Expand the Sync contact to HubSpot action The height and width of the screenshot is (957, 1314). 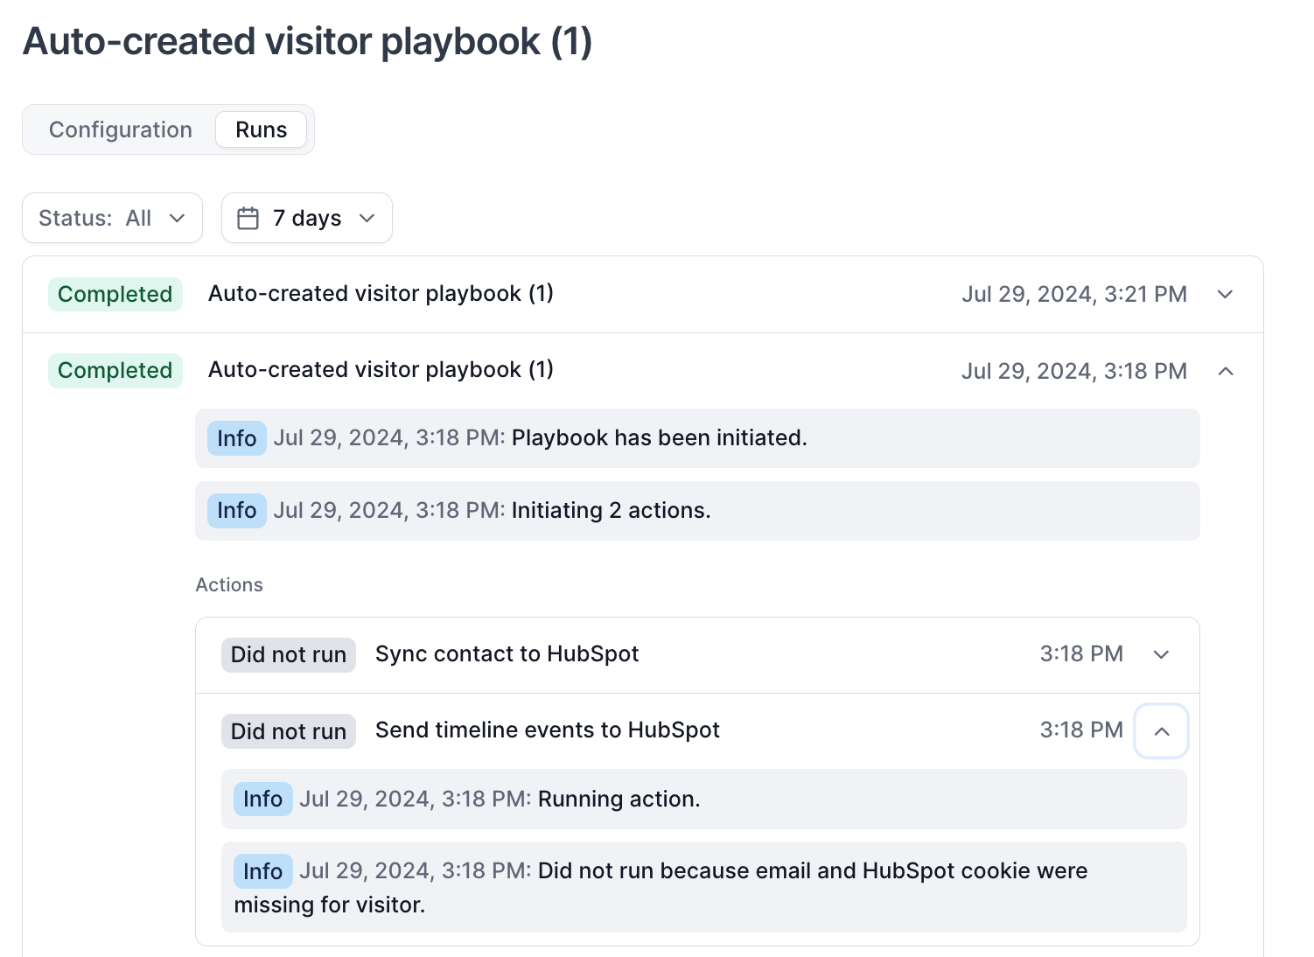tap(1161, 654)
